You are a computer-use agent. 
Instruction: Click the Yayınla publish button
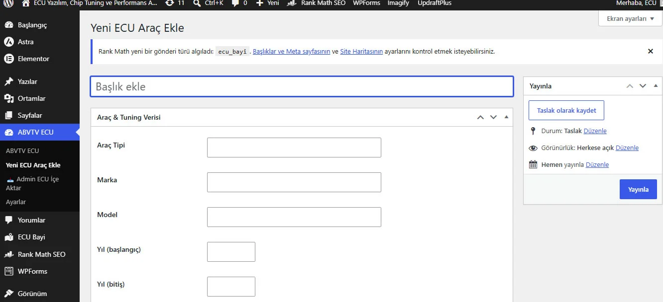(x=638, y=189)
